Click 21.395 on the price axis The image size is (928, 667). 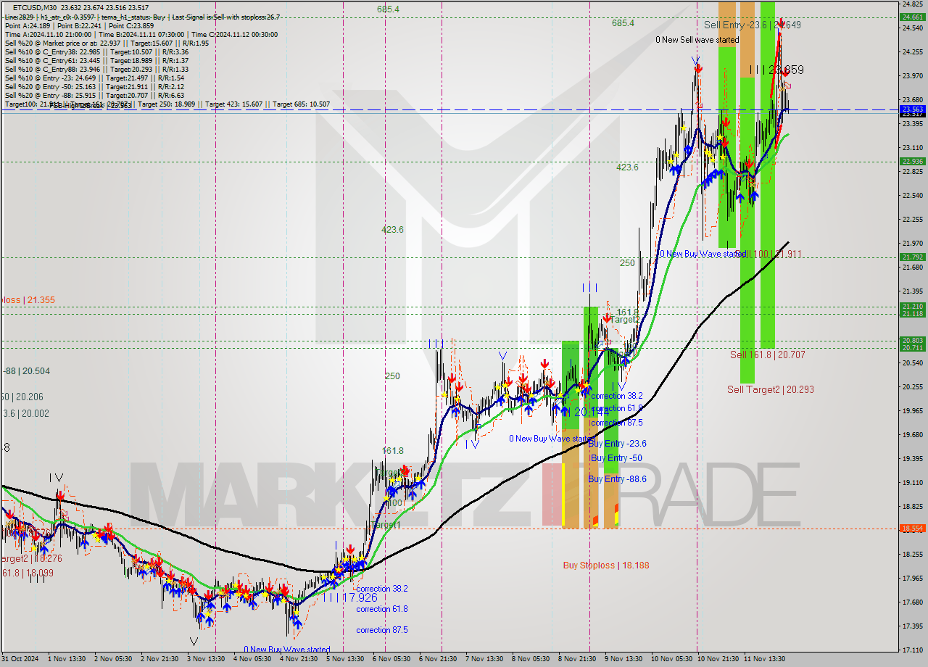pyautogui.click(x=912, y=291)
